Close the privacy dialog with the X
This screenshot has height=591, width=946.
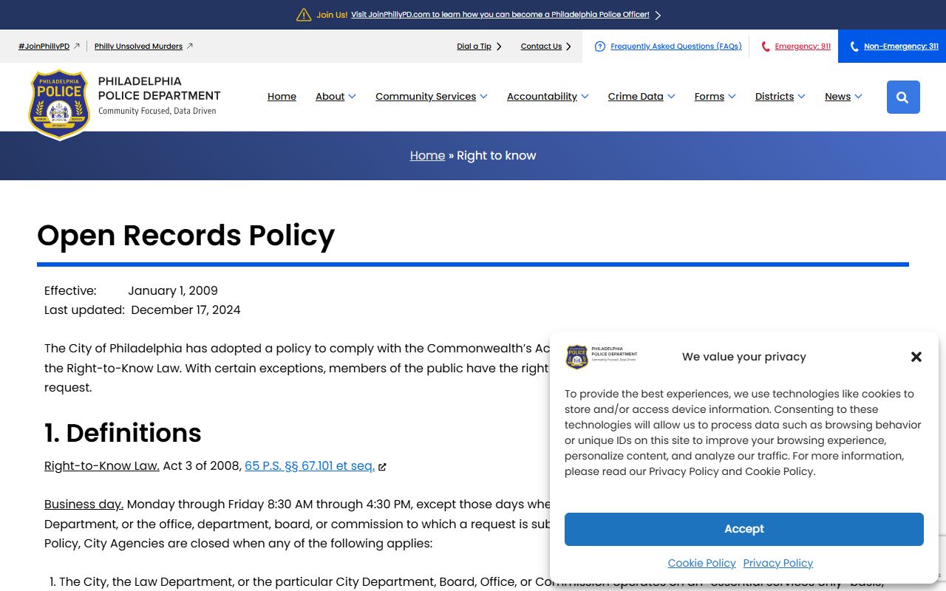[916, 357]
